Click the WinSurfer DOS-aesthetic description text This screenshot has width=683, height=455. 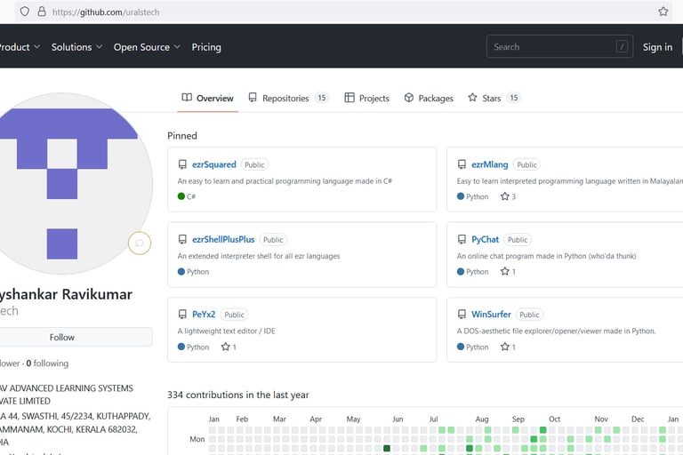[556, 331]
